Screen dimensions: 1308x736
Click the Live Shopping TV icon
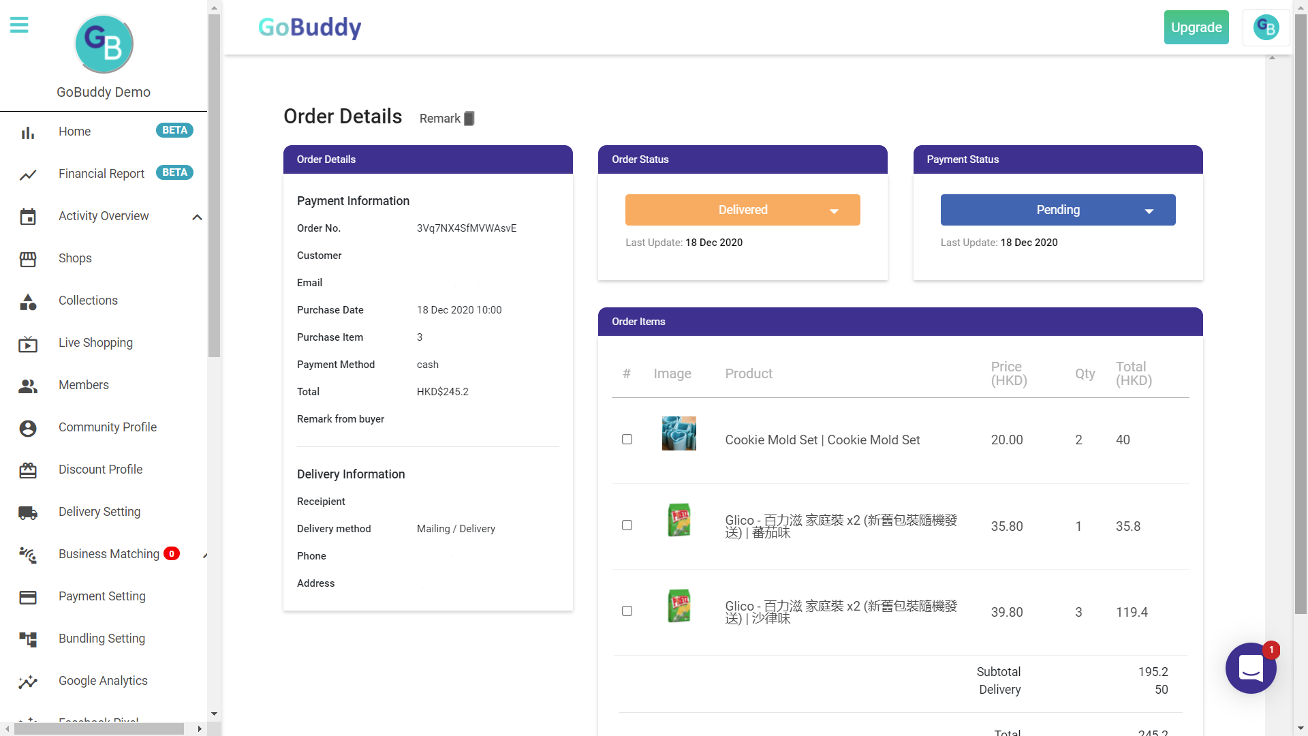[28, 344]
